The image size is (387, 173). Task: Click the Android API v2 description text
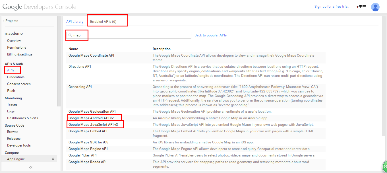pyautogui.click(x=210, y=118)
